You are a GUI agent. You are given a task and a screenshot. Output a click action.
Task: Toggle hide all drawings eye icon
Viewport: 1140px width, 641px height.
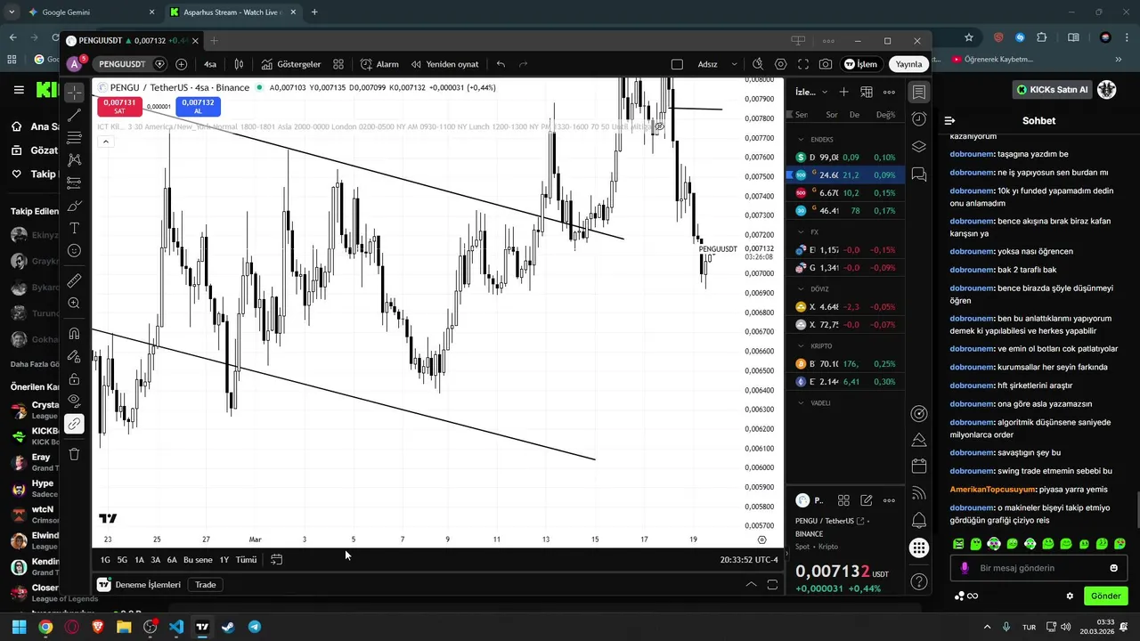pos(75,402)
